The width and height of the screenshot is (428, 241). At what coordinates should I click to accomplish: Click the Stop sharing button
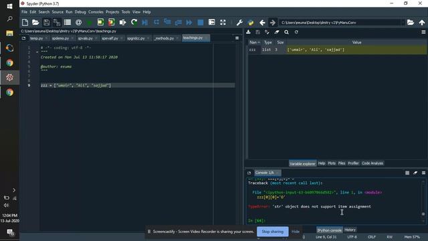272,232
